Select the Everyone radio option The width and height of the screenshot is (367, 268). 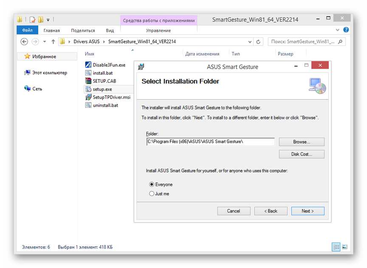coord(152,184)
